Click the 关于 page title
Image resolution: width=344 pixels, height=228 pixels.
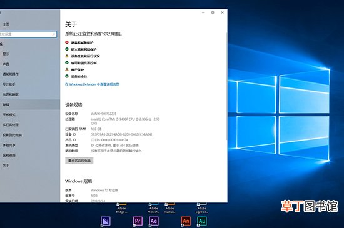[71, 24]
